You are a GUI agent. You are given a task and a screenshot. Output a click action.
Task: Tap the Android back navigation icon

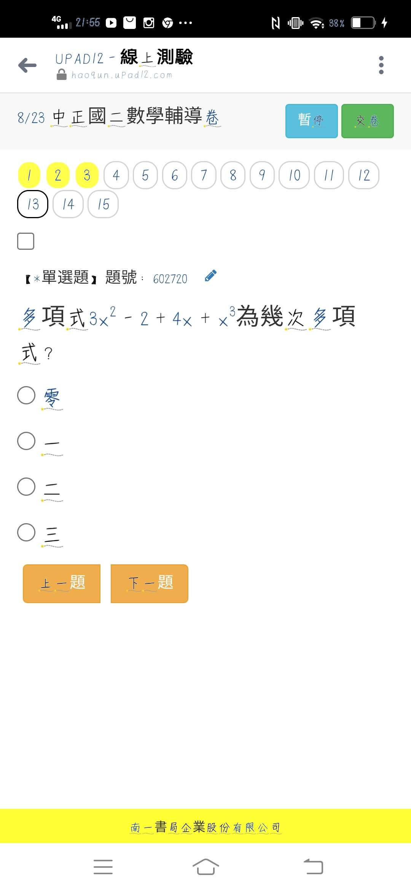click(x=313, y=867)
